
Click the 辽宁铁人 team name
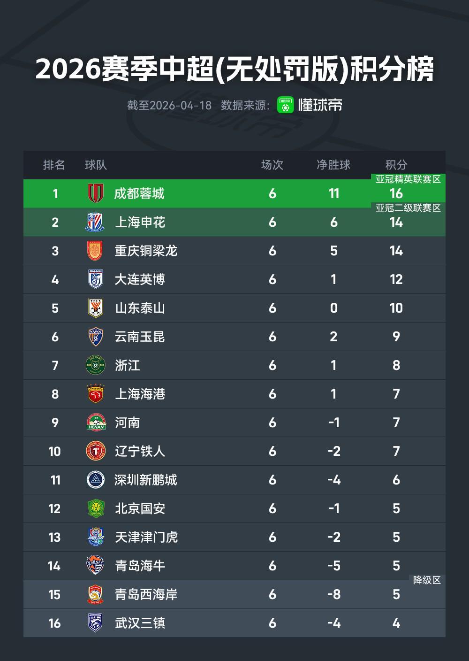(140, 451)
